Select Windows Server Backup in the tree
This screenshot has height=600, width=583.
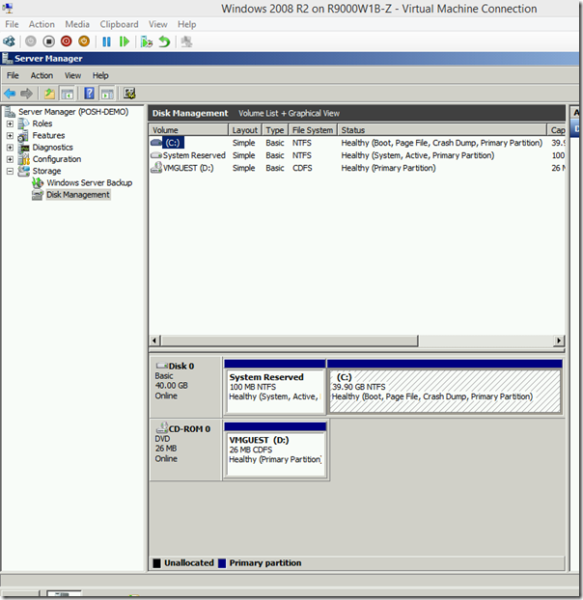pos(90,183)
